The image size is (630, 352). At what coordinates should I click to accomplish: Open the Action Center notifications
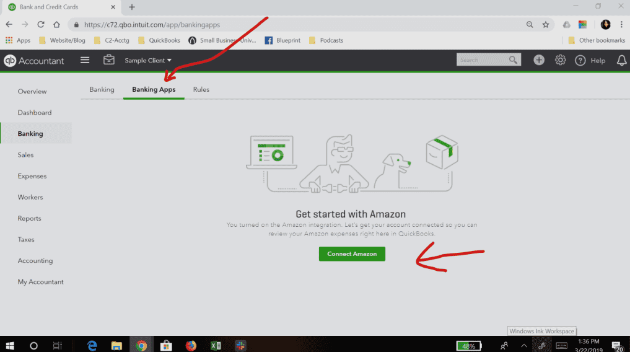coord(617,346)
